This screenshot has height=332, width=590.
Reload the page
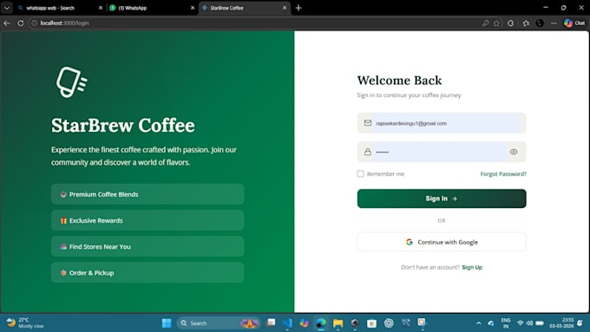coord(21,23)
